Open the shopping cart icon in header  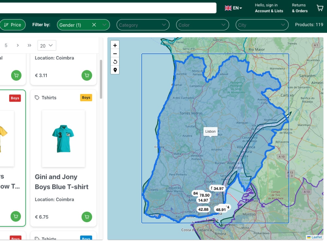pos(320,8)
